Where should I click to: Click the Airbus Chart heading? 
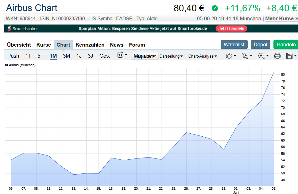click(32, 8)
